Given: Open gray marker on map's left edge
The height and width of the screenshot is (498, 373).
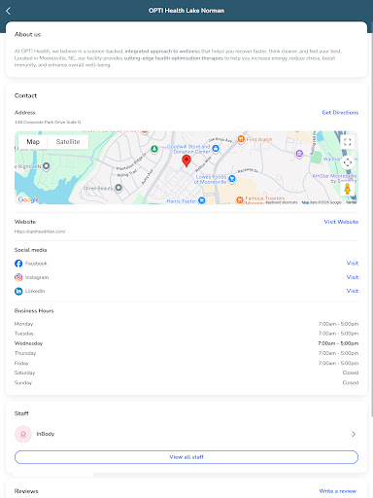Looking at the screenshot, I should [x=47, y=166].
